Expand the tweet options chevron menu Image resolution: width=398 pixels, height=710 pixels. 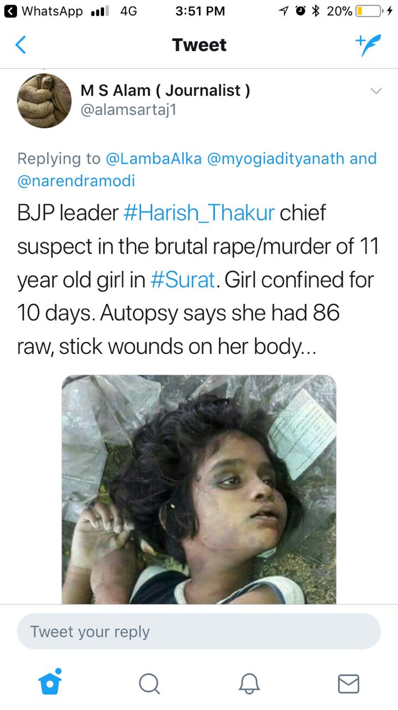click(x=376, y=91)
